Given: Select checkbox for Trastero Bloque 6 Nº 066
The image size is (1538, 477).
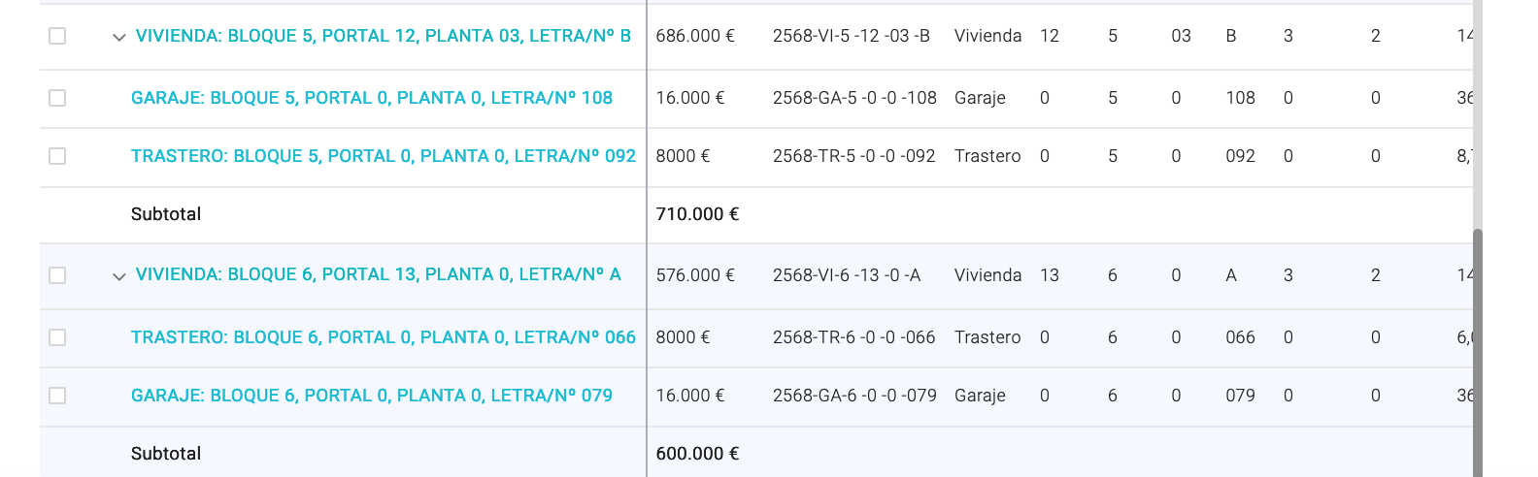Looking at the screenshot, I should pyautogui.click(x=57, y=337).
